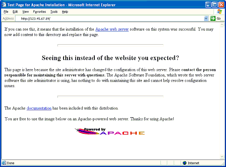Expand the address bar dropdown arrow
Viewport: 226px width, 167px height.
(x=206, y=18)
